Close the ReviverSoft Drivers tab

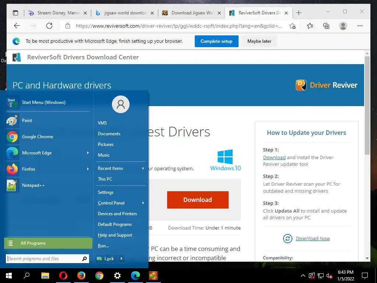coord(286,13)
